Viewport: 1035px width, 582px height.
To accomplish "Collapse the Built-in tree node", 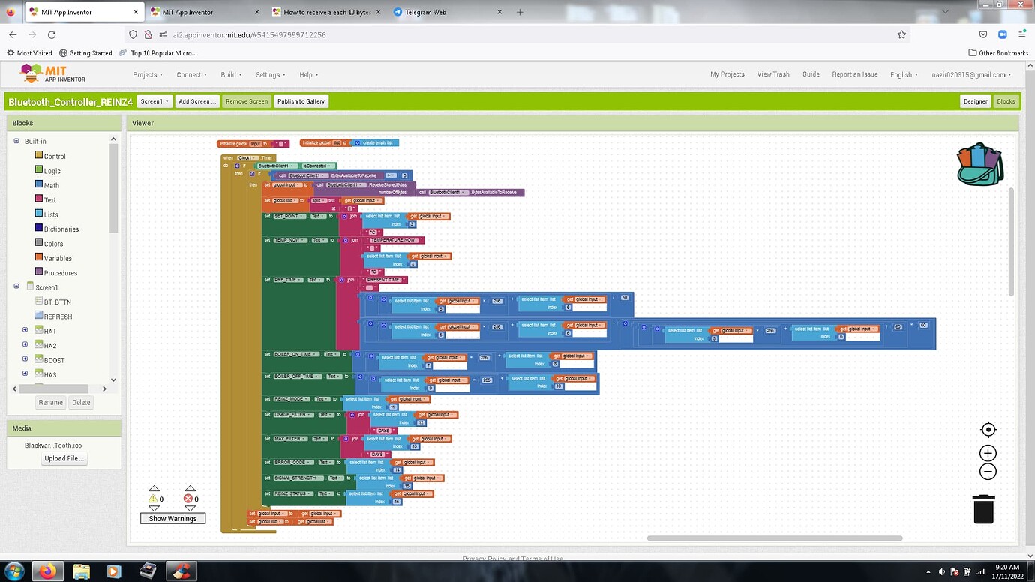I will [16, 141].
